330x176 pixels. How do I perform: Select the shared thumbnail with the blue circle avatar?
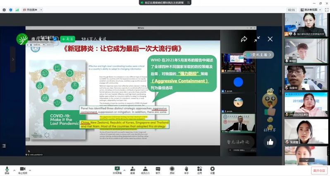(x=238, y=83)
